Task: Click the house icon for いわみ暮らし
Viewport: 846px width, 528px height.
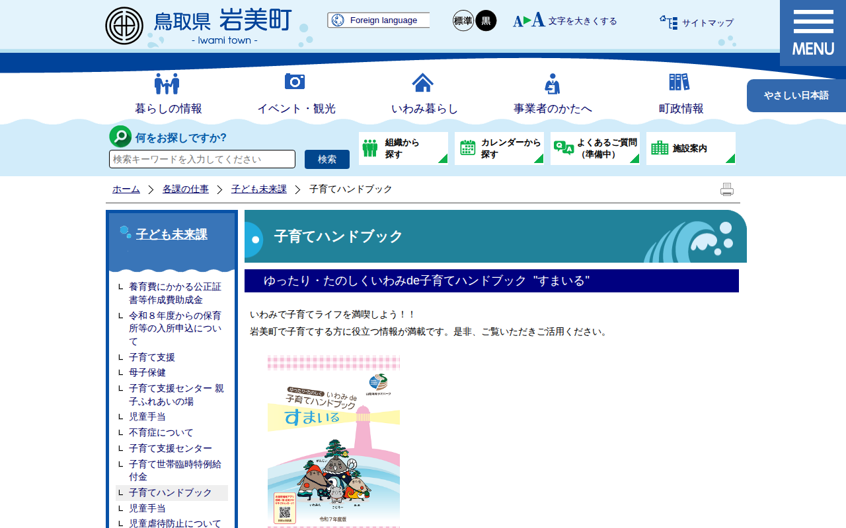Action: click(x=423, y=82)
